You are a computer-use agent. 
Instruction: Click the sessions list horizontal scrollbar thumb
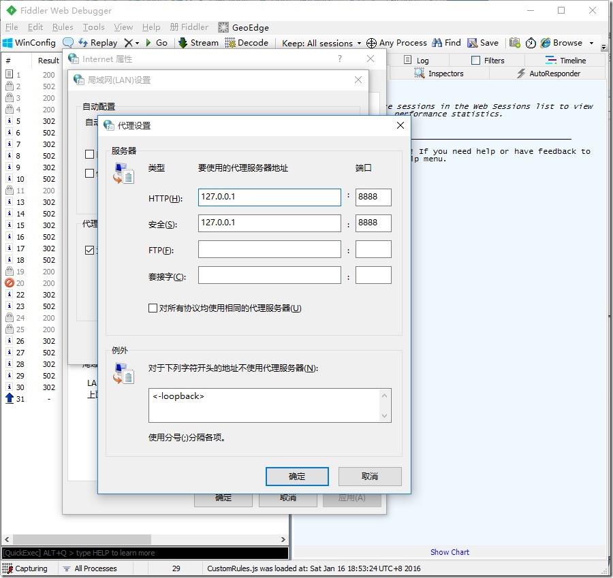click(x=82, y=539)
